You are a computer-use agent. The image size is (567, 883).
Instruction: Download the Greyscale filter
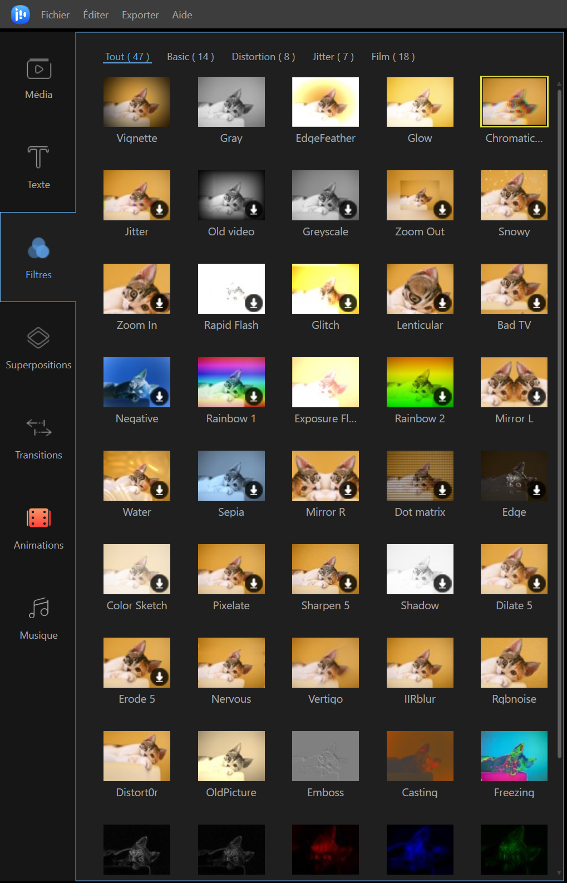[x=348, y=210]
